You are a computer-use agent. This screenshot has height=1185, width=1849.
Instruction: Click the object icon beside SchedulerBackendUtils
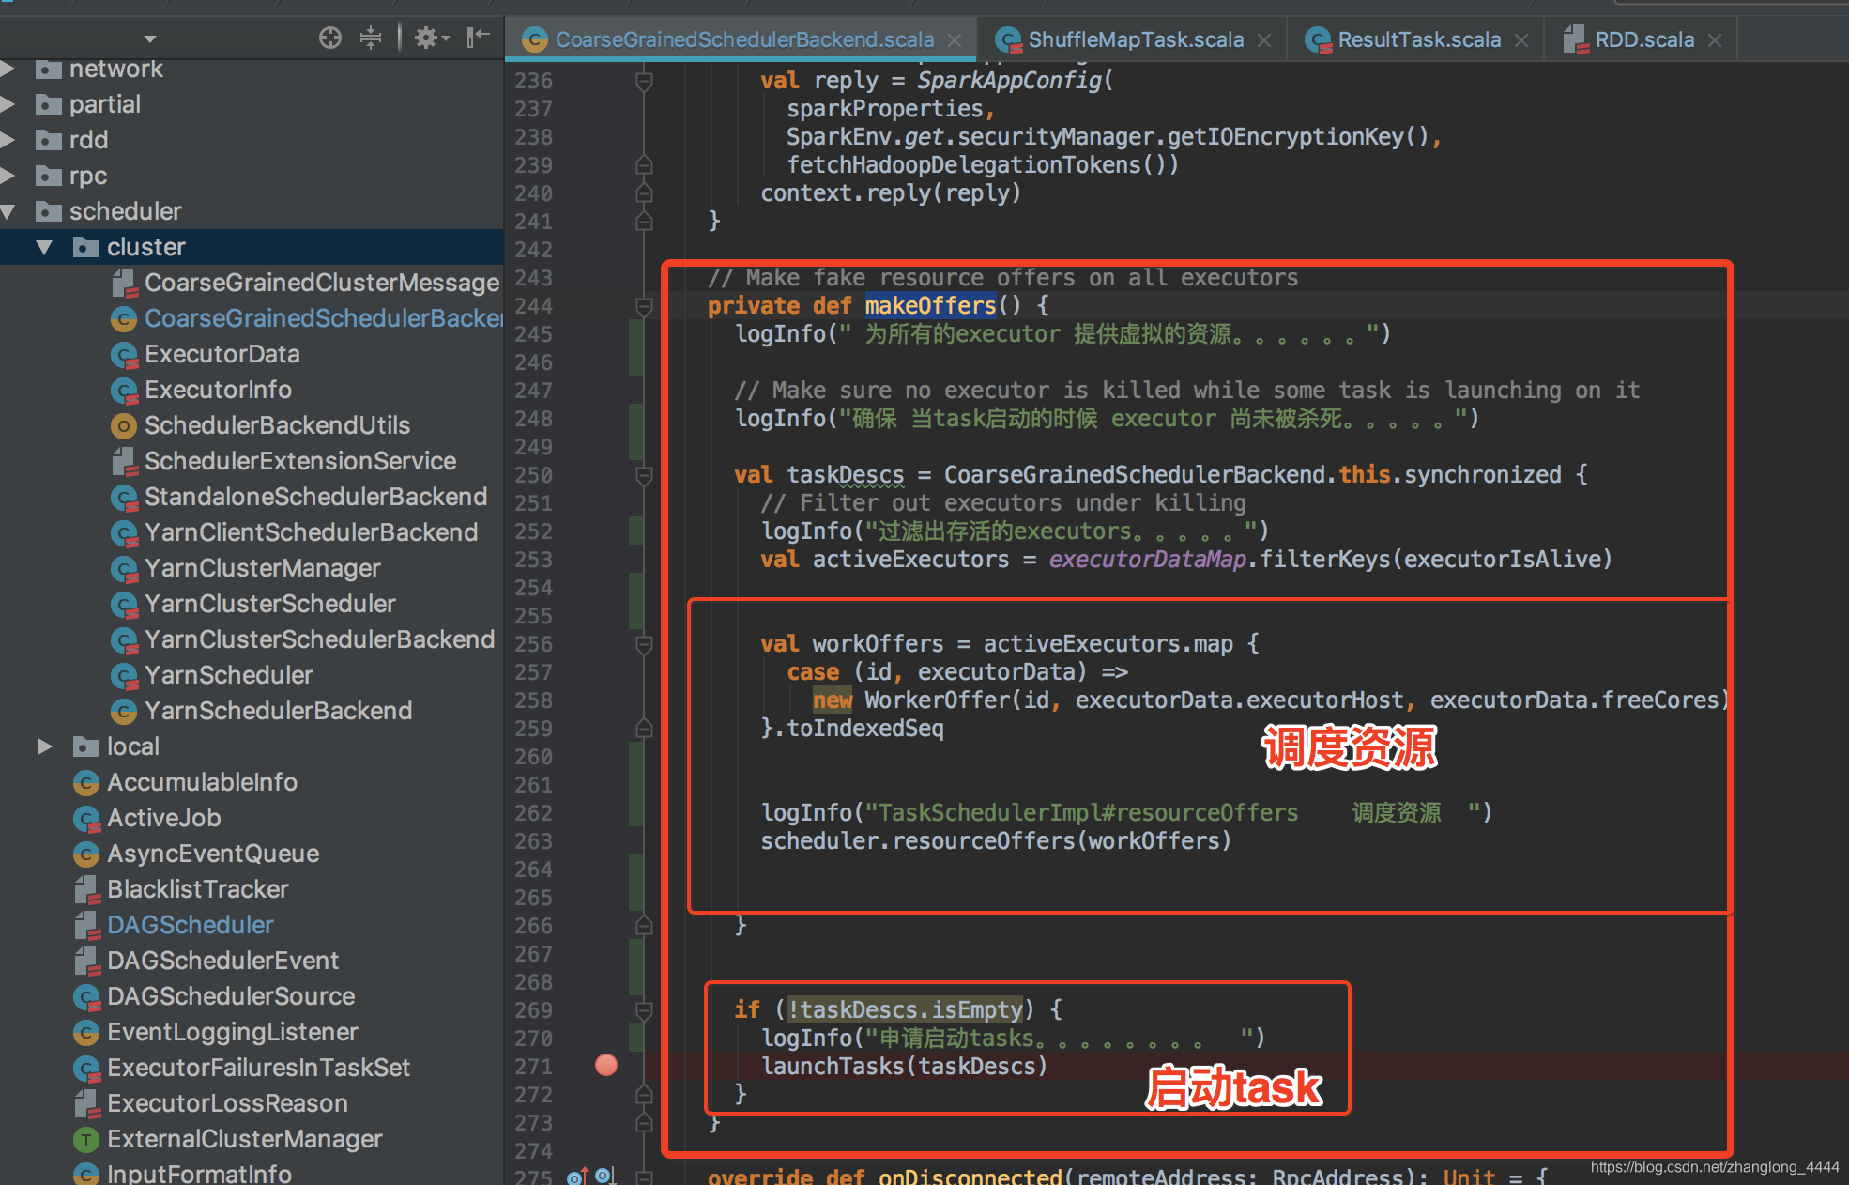tap(124, 425)
